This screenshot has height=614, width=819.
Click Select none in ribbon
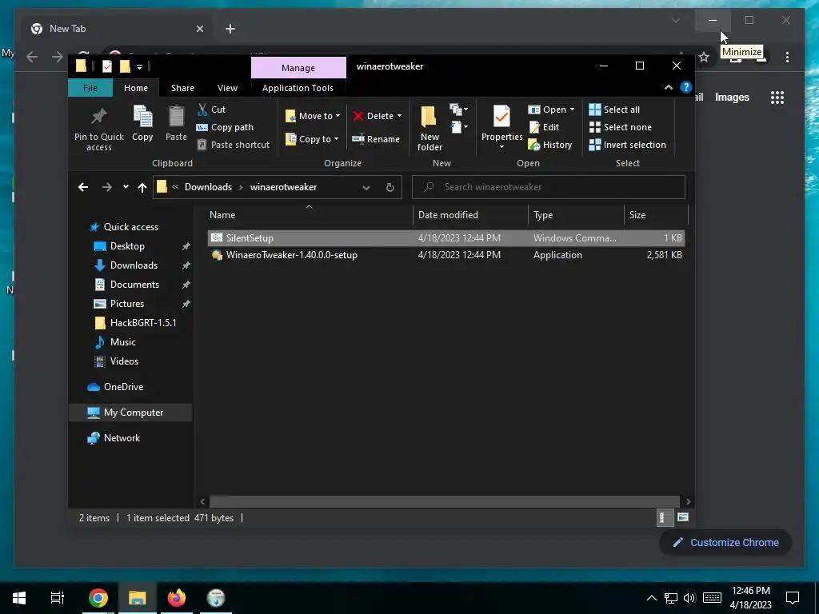click(x=621, y=127)
